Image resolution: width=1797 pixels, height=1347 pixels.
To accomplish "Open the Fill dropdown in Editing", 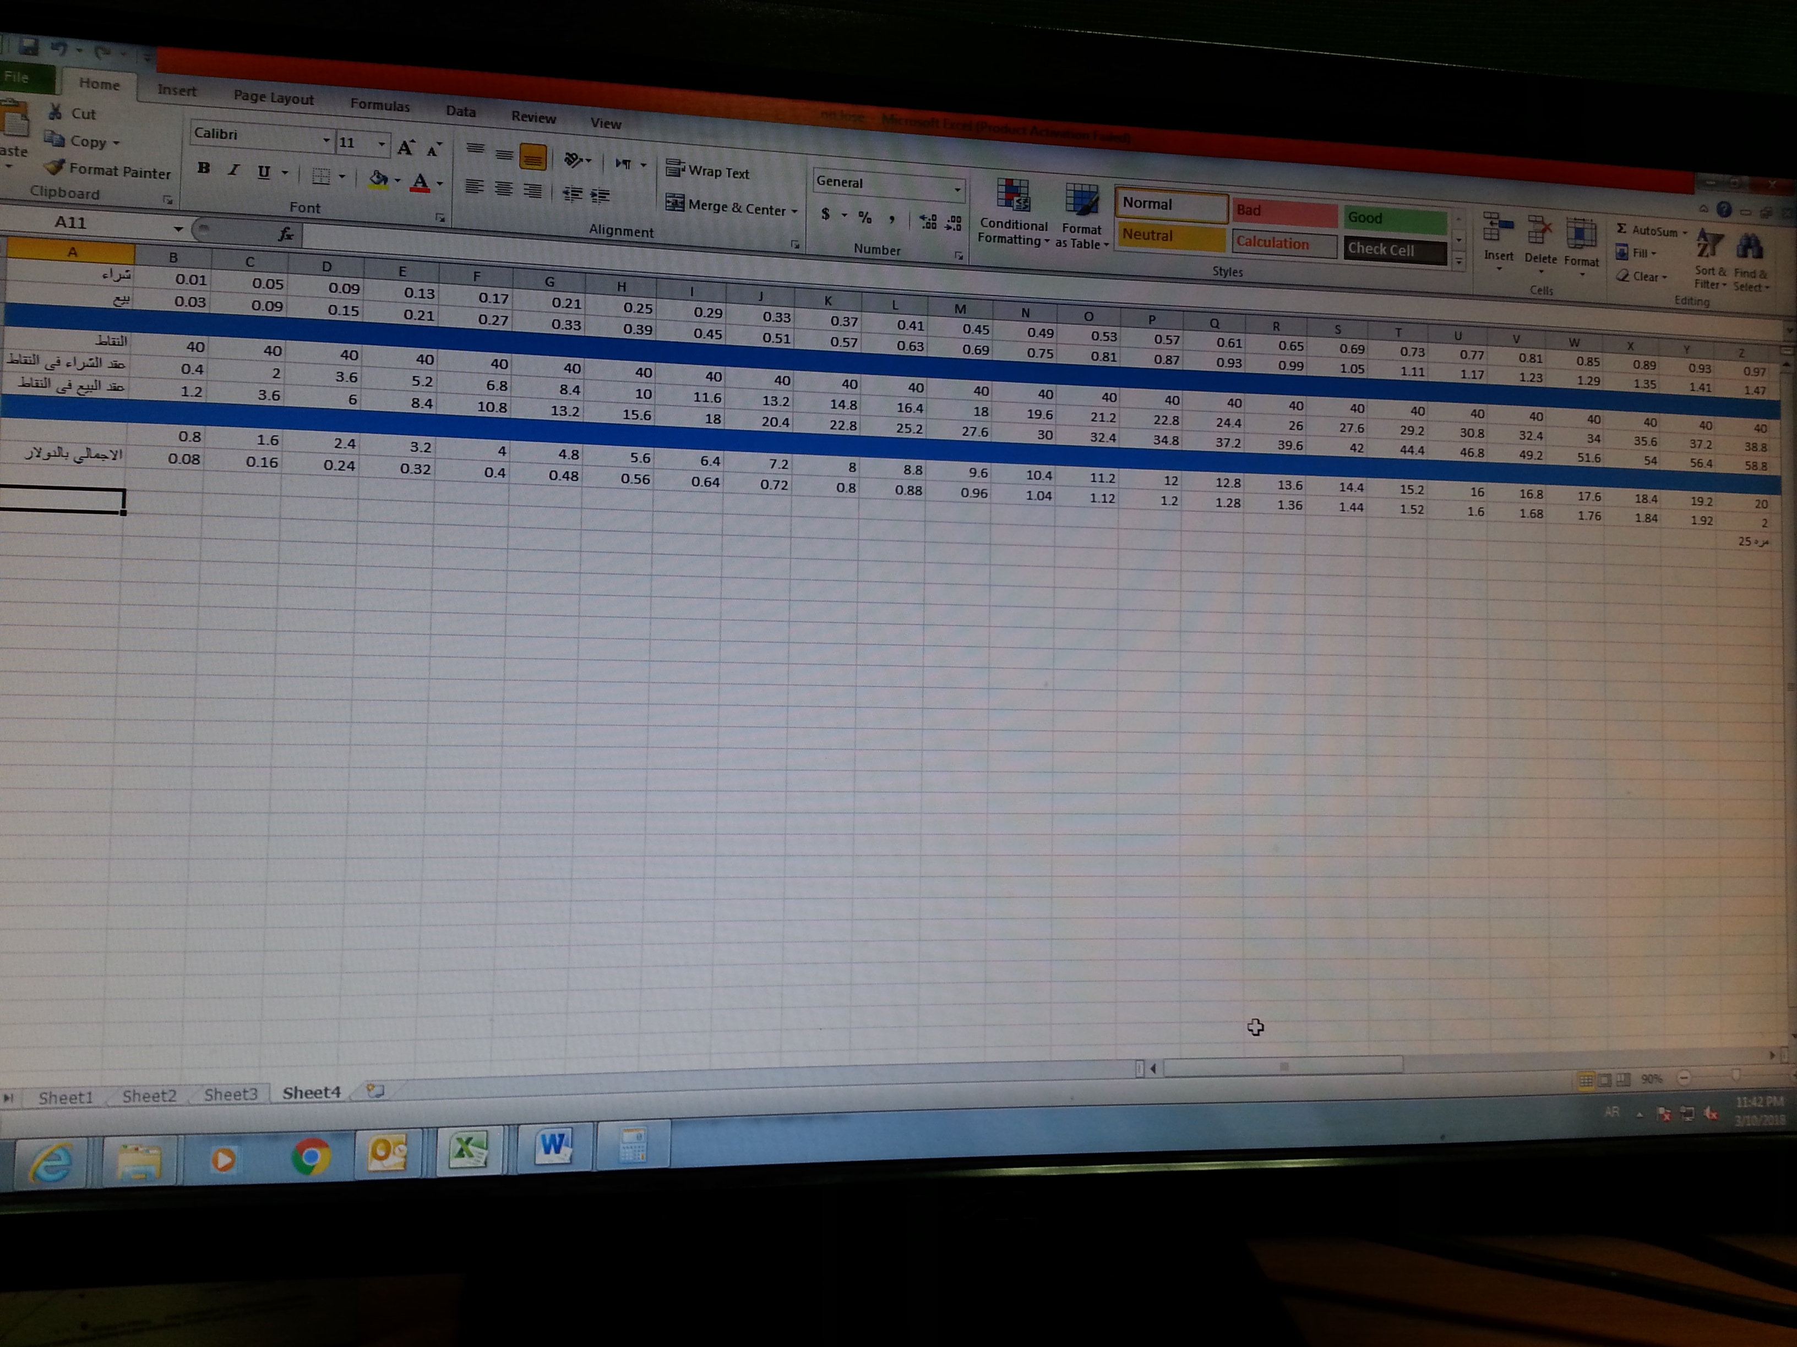I will click(x=1636, y=253).
